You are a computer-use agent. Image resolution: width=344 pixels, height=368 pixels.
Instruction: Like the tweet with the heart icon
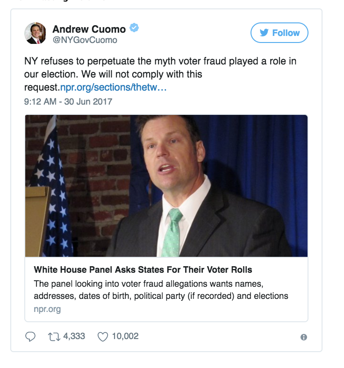tap(102, 336)
